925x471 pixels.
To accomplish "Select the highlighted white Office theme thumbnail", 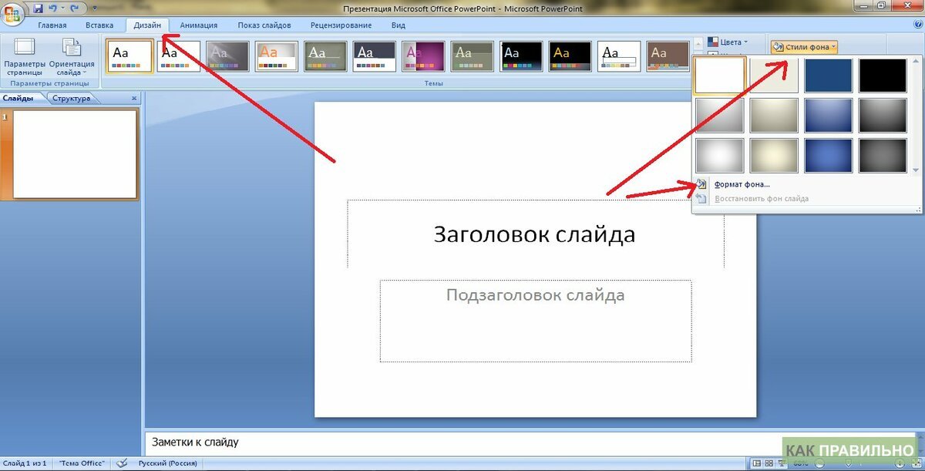I will coord(129,56).
